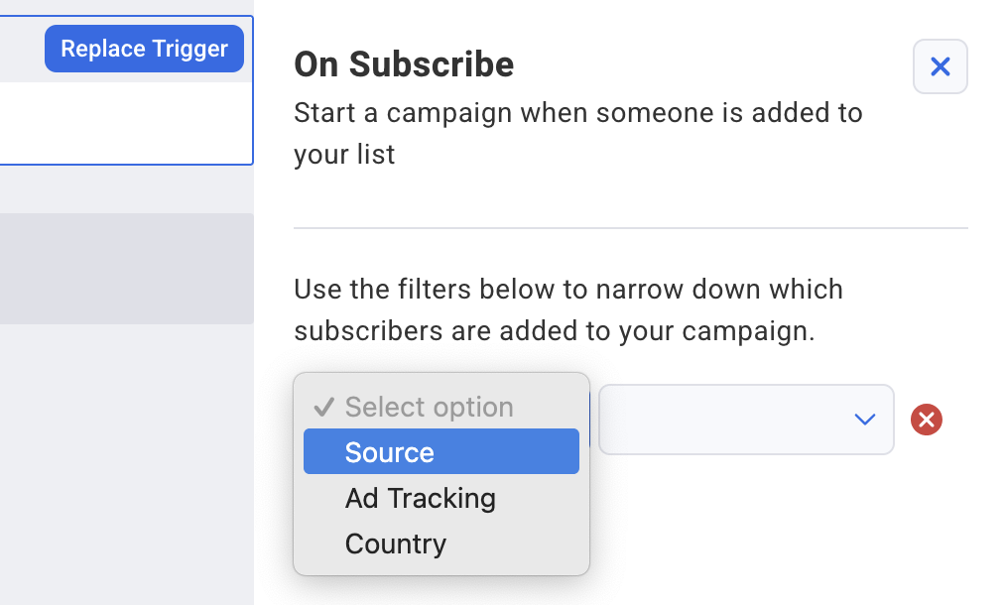1006x605 pixels.
Task: Click the 'Use the filters below' instruction text
Action: coord(567,309)
